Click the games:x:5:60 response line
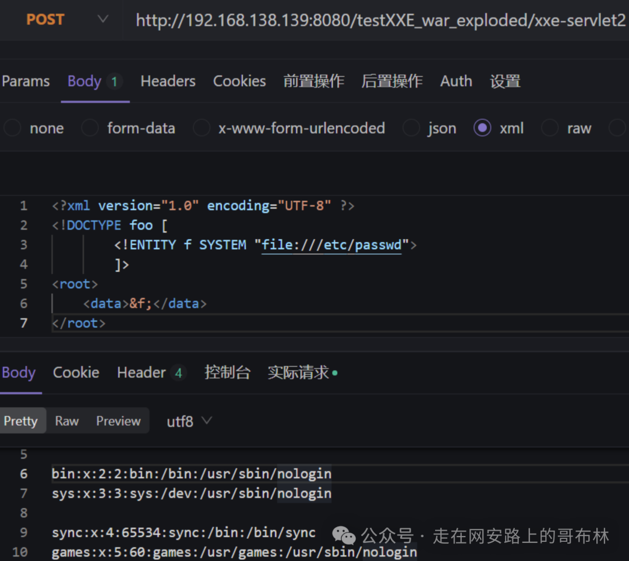This screenshot has height=561, width=629. coord(234,552)
